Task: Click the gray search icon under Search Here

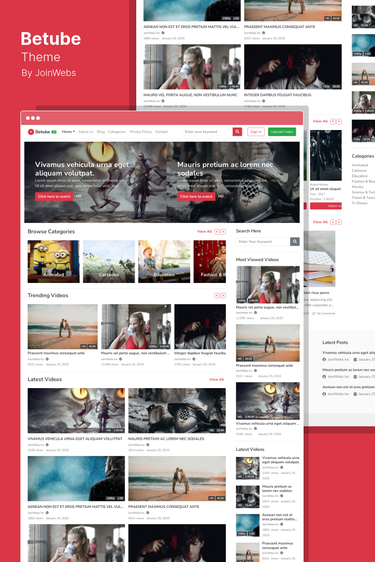Action: [x=295, y=242]
